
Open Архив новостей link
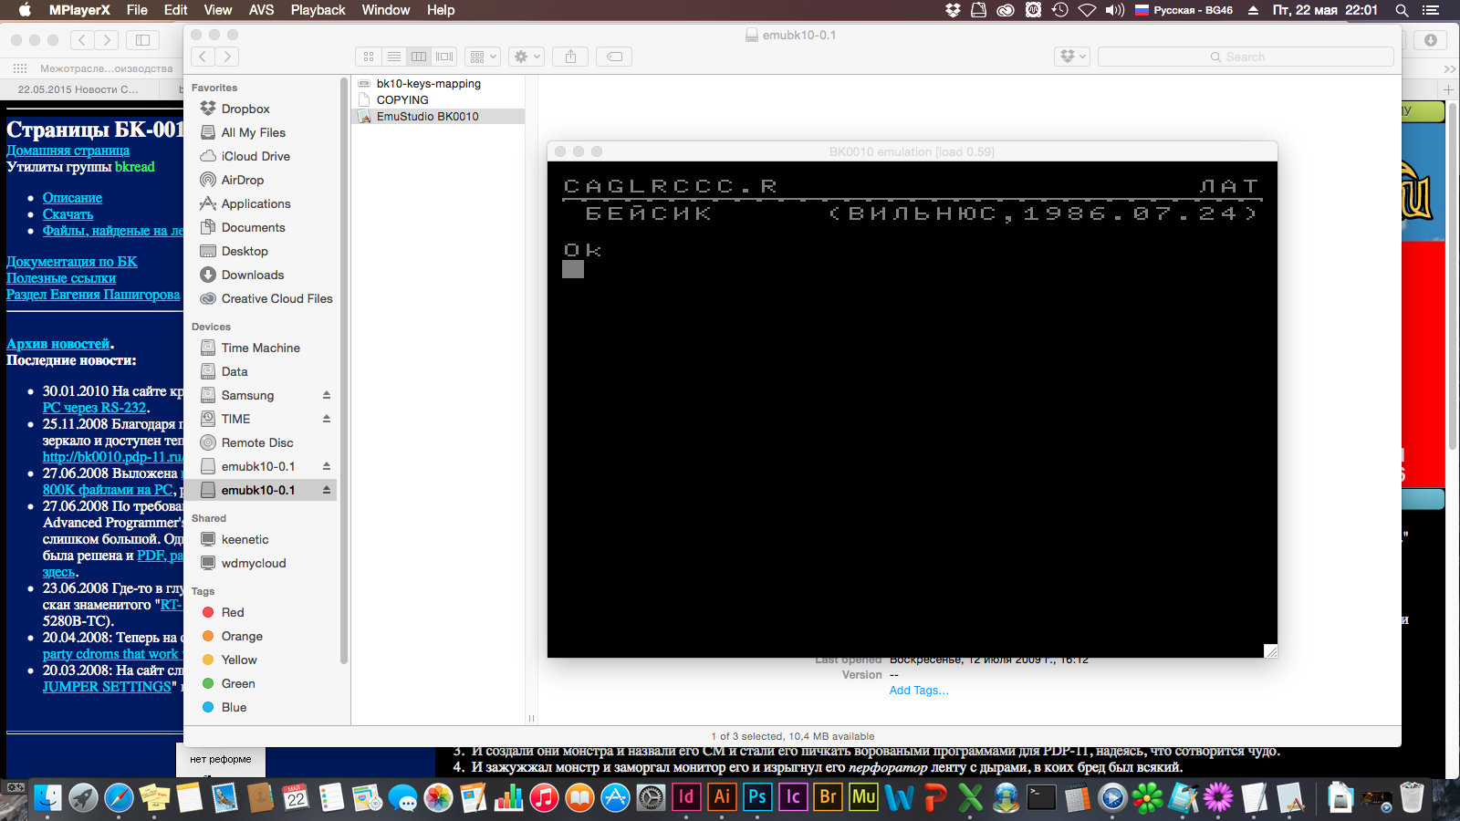coord(58,344)
